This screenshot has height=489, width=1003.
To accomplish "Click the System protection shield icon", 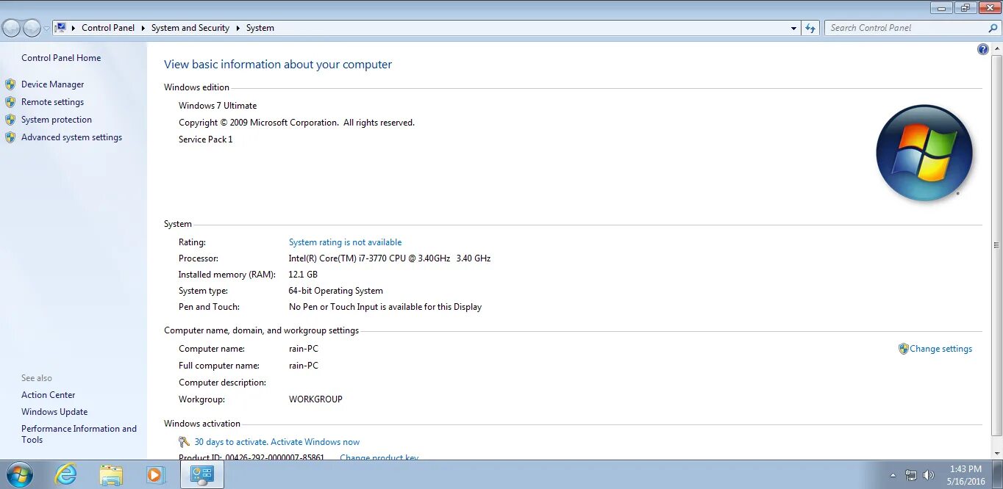I will 10,120.
